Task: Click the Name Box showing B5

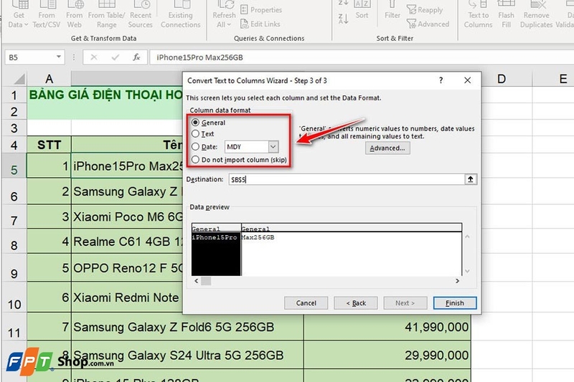Action: point(31,57)
